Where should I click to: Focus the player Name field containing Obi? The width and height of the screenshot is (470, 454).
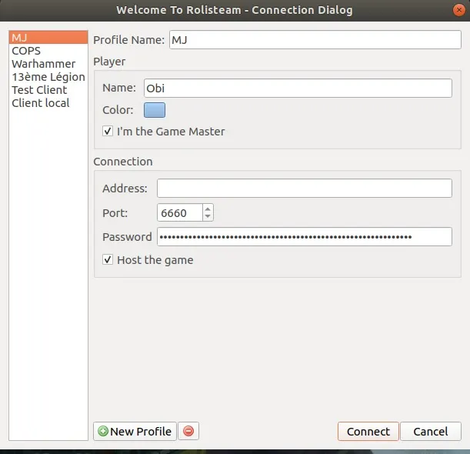[x=298, y=88]
